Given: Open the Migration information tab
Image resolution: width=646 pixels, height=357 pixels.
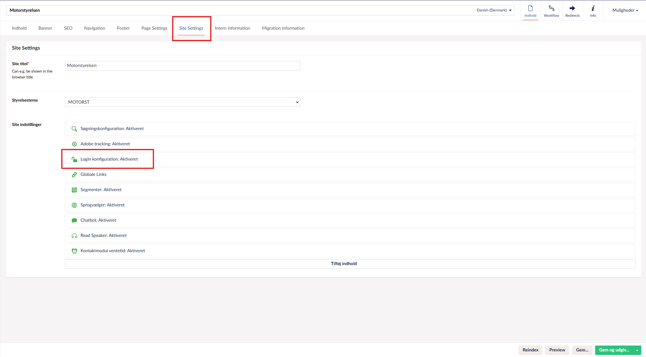Looking at the screenshot, I should pyautogui.click(x=283, y=28).
